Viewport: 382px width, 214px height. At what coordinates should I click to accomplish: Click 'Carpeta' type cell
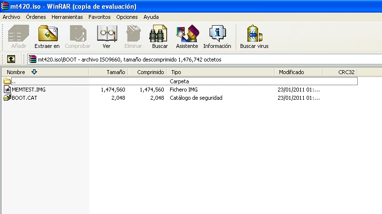179,81
